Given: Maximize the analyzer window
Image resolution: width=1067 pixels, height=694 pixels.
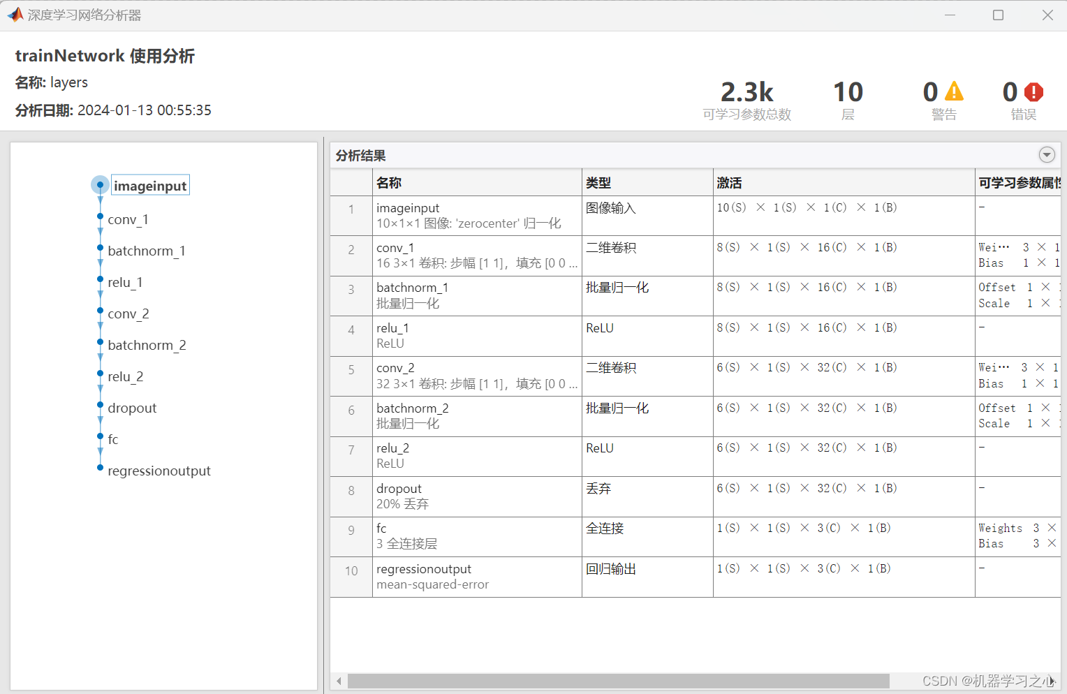Looking at the screenshot, I should [998, 15].
